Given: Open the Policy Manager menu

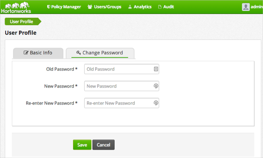Looking at the screenshot, I should coord(66,7).
